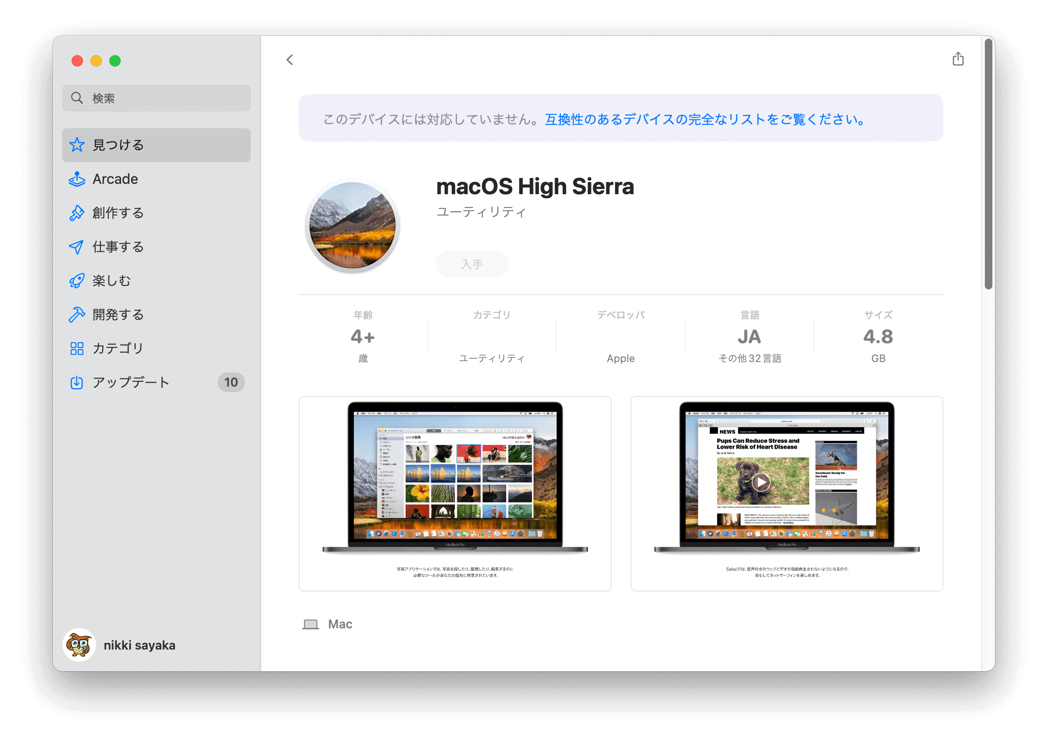Click the macOS High Sierra app icon
Image resolution: width=1048 pixels, height=741 pixels.
[x=352, y=226]
